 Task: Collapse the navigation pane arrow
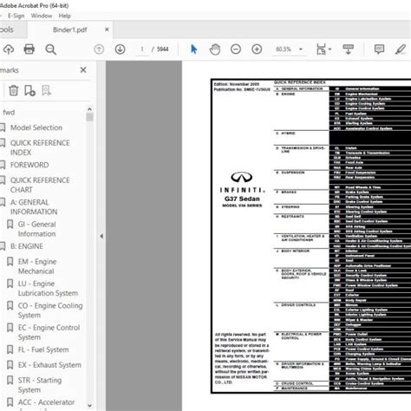pos(101,236)
